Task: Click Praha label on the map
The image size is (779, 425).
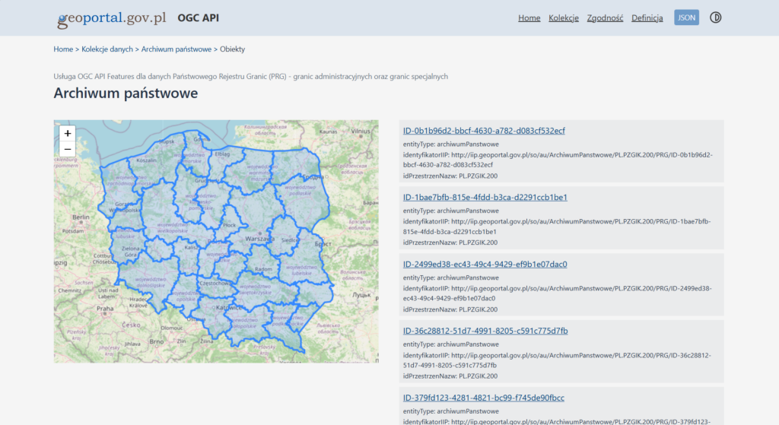Action: click(105, 309)
